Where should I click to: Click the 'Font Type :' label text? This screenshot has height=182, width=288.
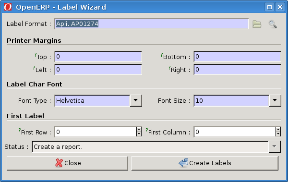[35, 101]
